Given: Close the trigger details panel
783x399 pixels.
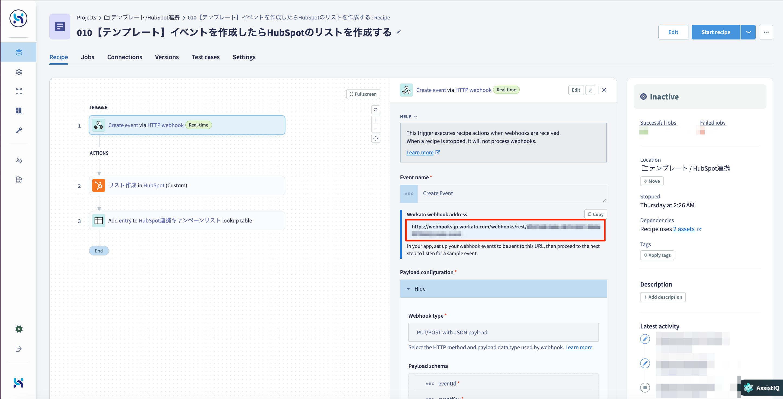Looking at the screenshot, I should pyautogui.click(x=604, y=90).
